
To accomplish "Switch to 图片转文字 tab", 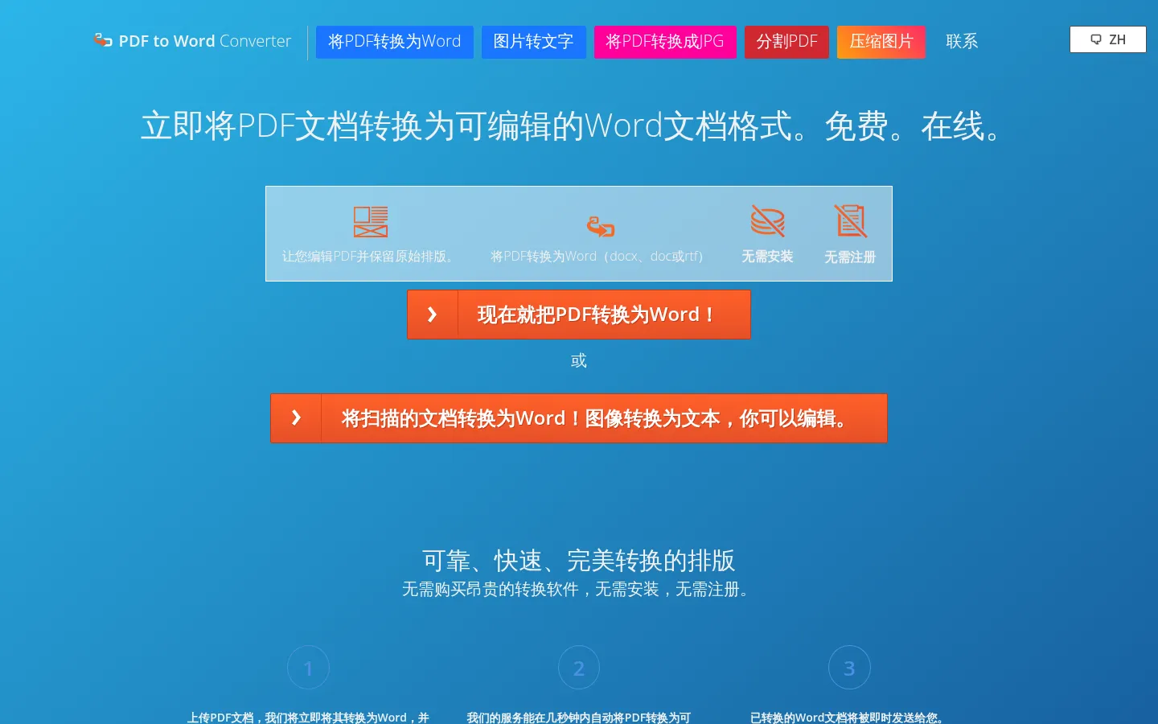I will 533,42.
